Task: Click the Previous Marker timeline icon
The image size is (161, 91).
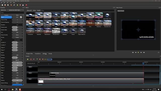Action: 40,59
